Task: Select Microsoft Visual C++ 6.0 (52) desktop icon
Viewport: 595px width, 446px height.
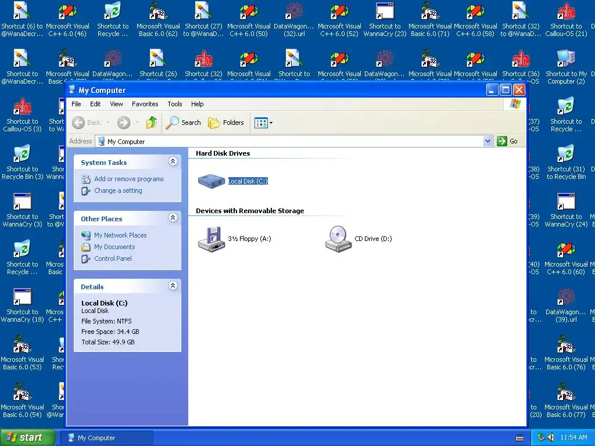Action: click(x=339, y=20)
